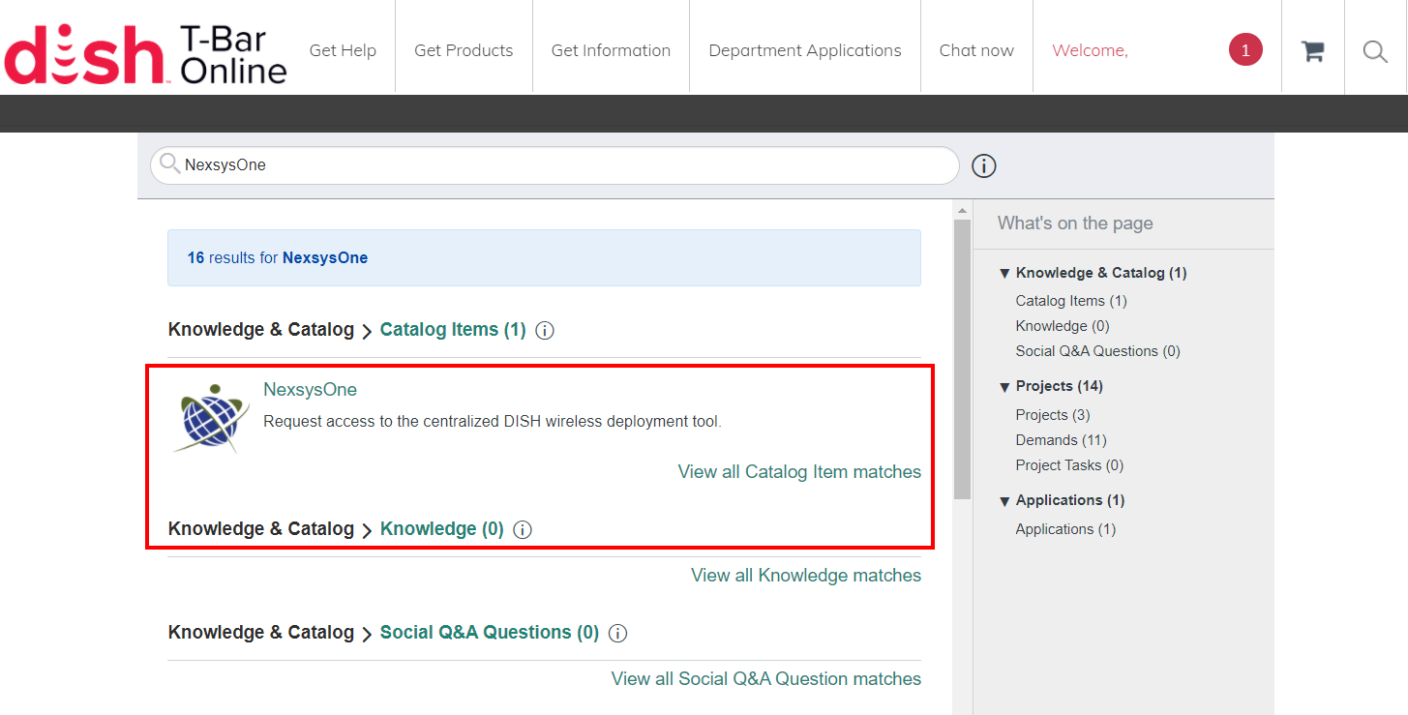
Task: Select Project Tasks (0) in sidebar
Action: [x=1069, y=465]
